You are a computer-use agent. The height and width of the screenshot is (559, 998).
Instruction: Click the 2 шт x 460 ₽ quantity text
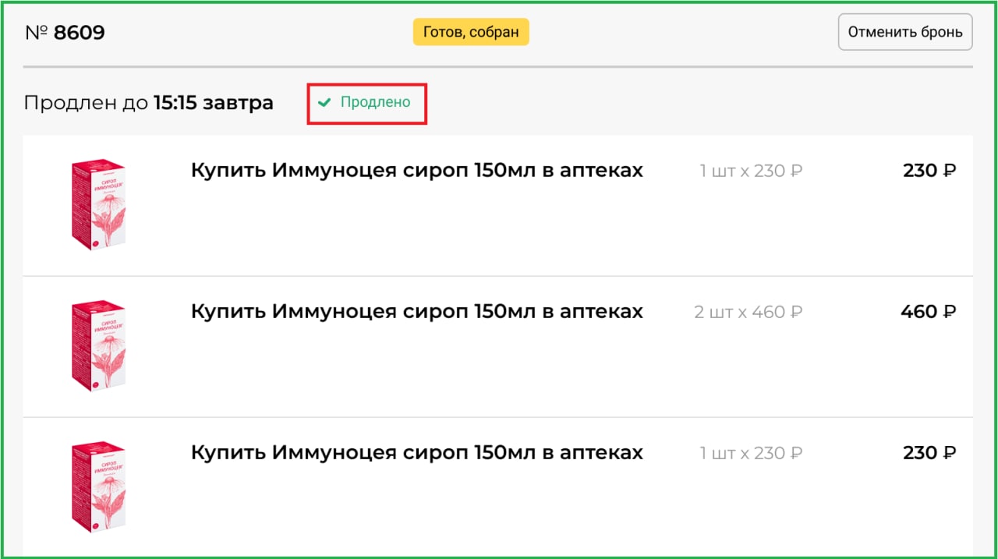pyautogui.click(x=748, y=312)
